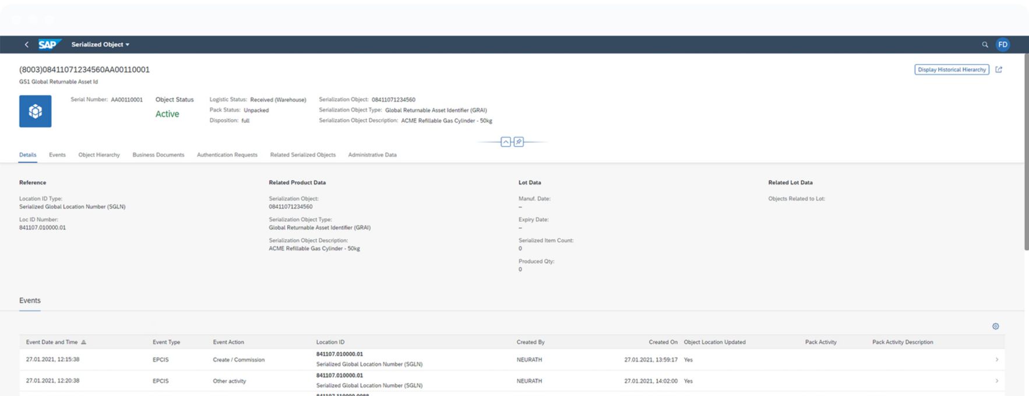
Task: Click the blue serialized object icon
Action: click(35, 111)
